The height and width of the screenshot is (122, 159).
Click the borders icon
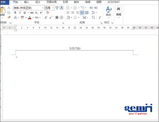pos(75,17)
